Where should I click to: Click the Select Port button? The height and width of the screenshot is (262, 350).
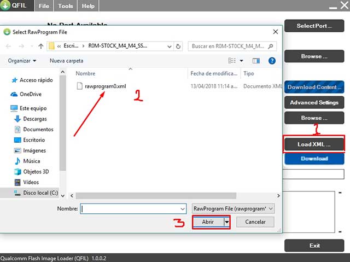(314, 26)
